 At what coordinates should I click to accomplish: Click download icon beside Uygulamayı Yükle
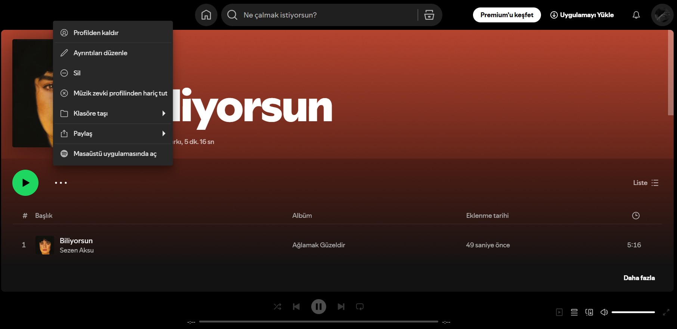[x=554, y=15]
